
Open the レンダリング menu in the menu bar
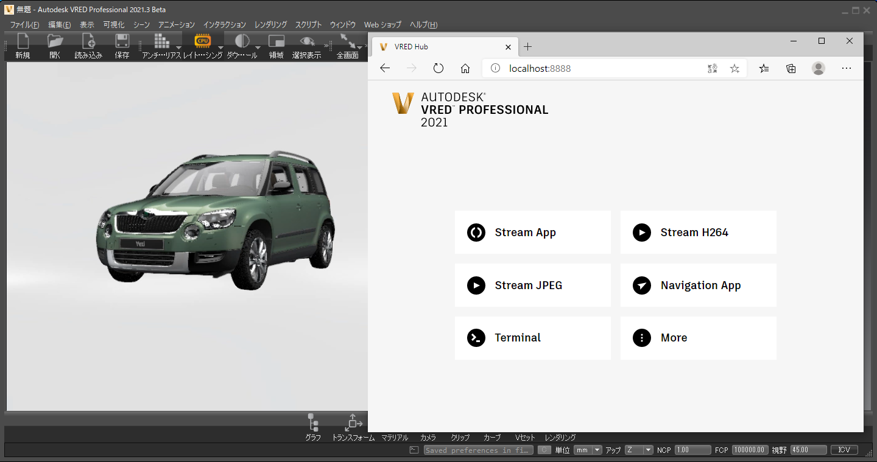pyautogui.click(x=271, y=25)
